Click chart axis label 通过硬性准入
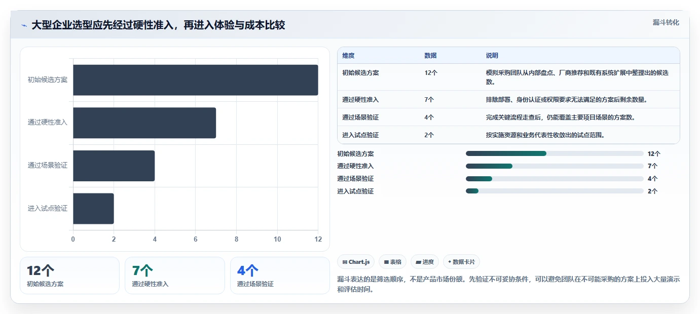This screenshot has width=700, height=314. pyautogui.click(x=48, y=123)
